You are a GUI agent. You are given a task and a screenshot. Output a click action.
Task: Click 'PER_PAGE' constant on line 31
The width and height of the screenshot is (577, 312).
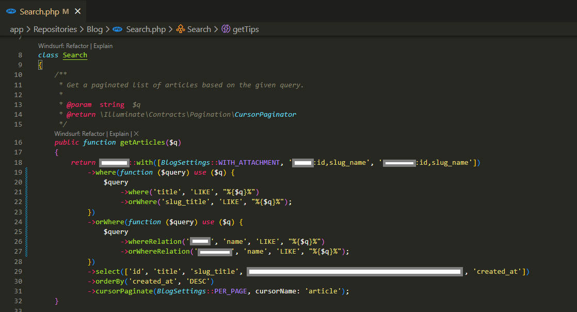click(x=231, y=291)
